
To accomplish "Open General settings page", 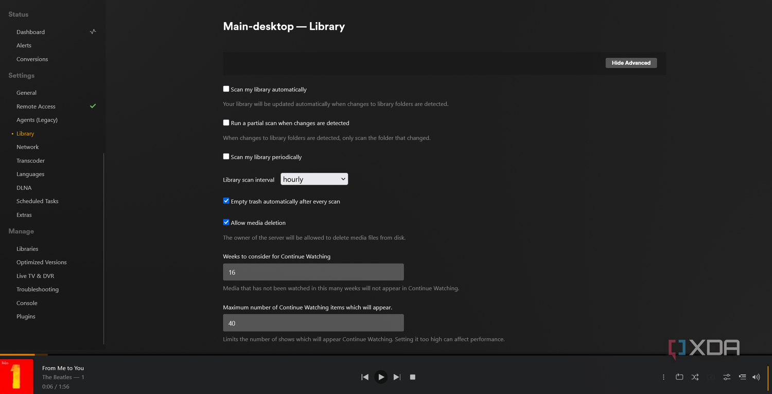I will [26, 93].
